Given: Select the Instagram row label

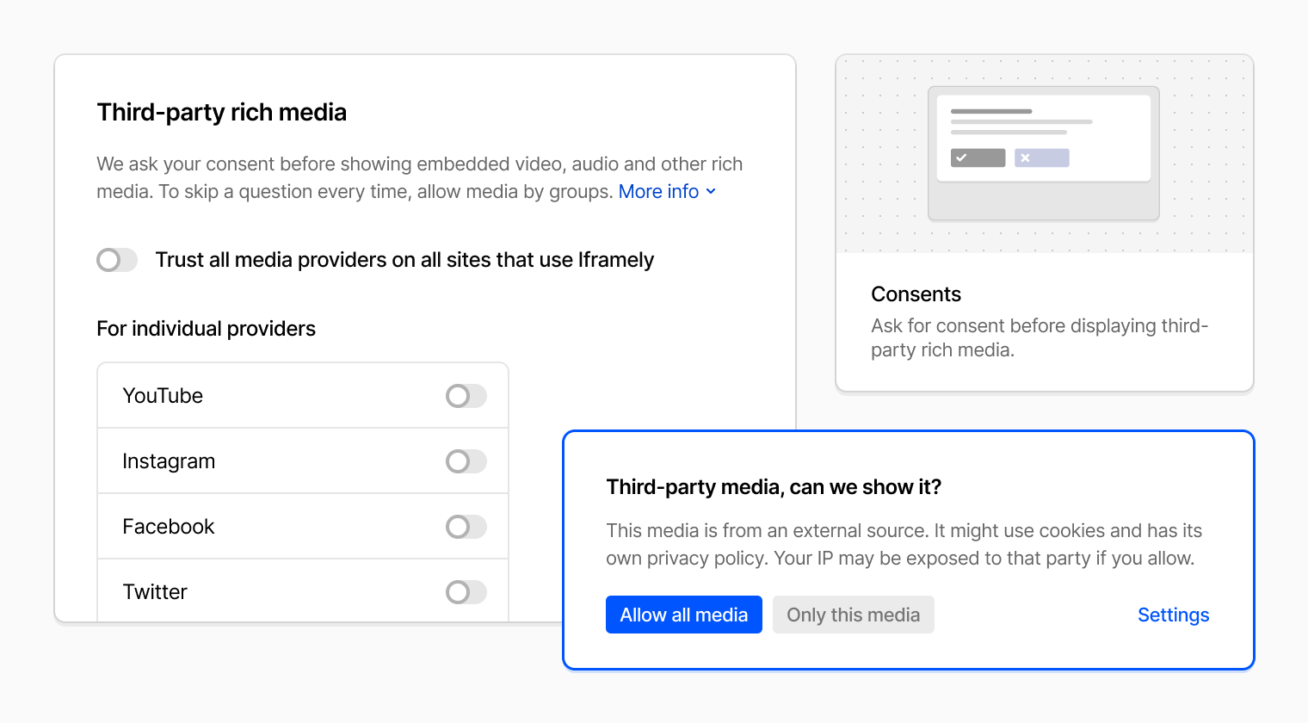Looking at the screenshot, I should coord(169,461).
